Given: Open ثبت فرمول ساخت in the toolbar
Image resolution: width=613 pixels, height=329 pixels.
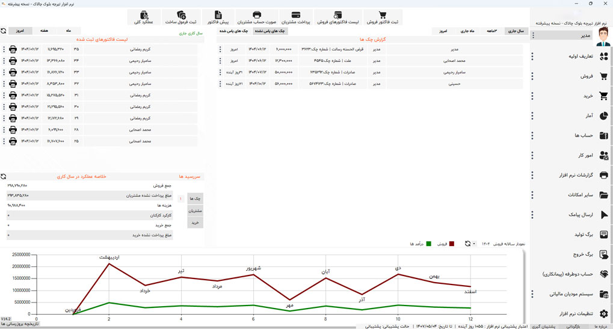Looking at the screenshot, I should click(x=181, y=15).
